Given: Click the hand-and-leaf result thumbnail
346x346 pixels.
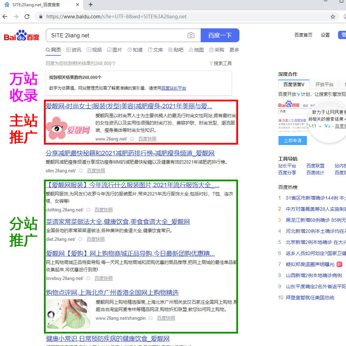Looking at the screenshot, I should 68,314.
